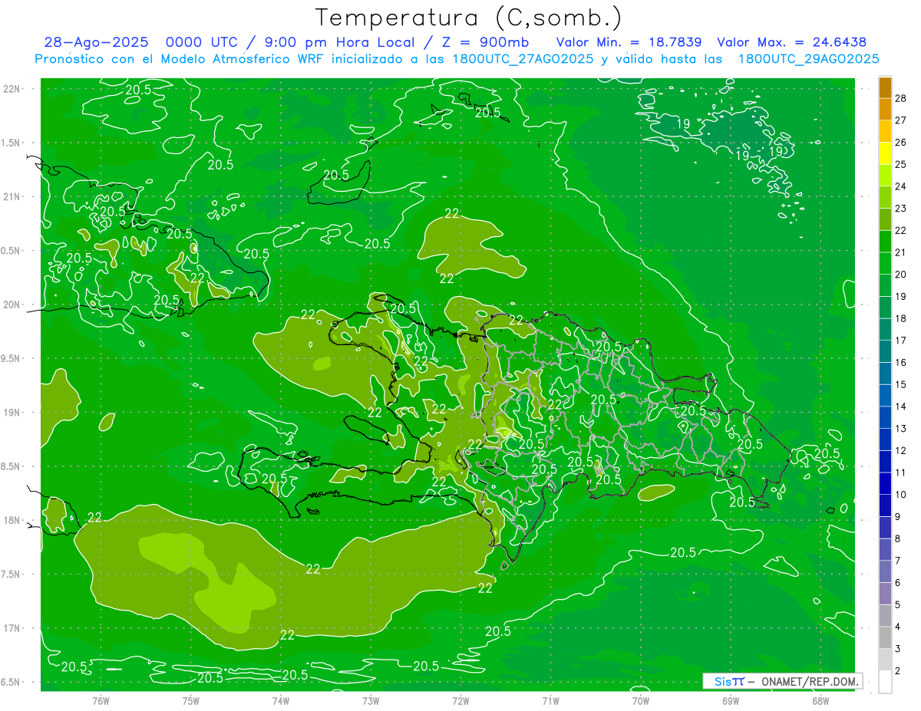Click the legend value '25'
The image size is (921, 711).
[x=901, y=164]
